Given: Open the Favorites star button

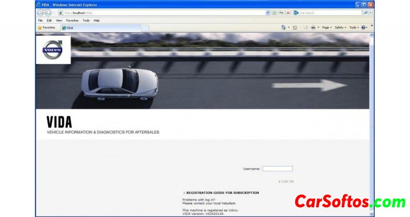Looking at the screenshot, I should pos(46,28).
